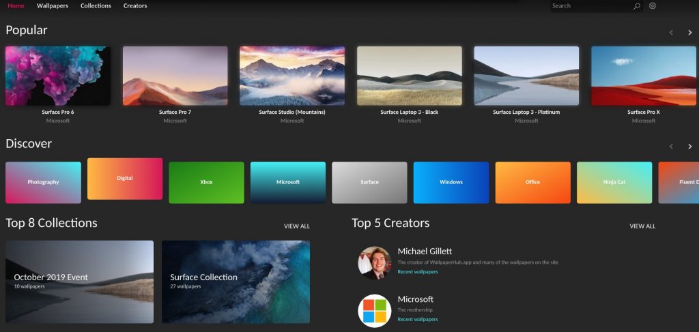Open the Surface Collection card
Screen dimensions: 699x332
point(236,282)
